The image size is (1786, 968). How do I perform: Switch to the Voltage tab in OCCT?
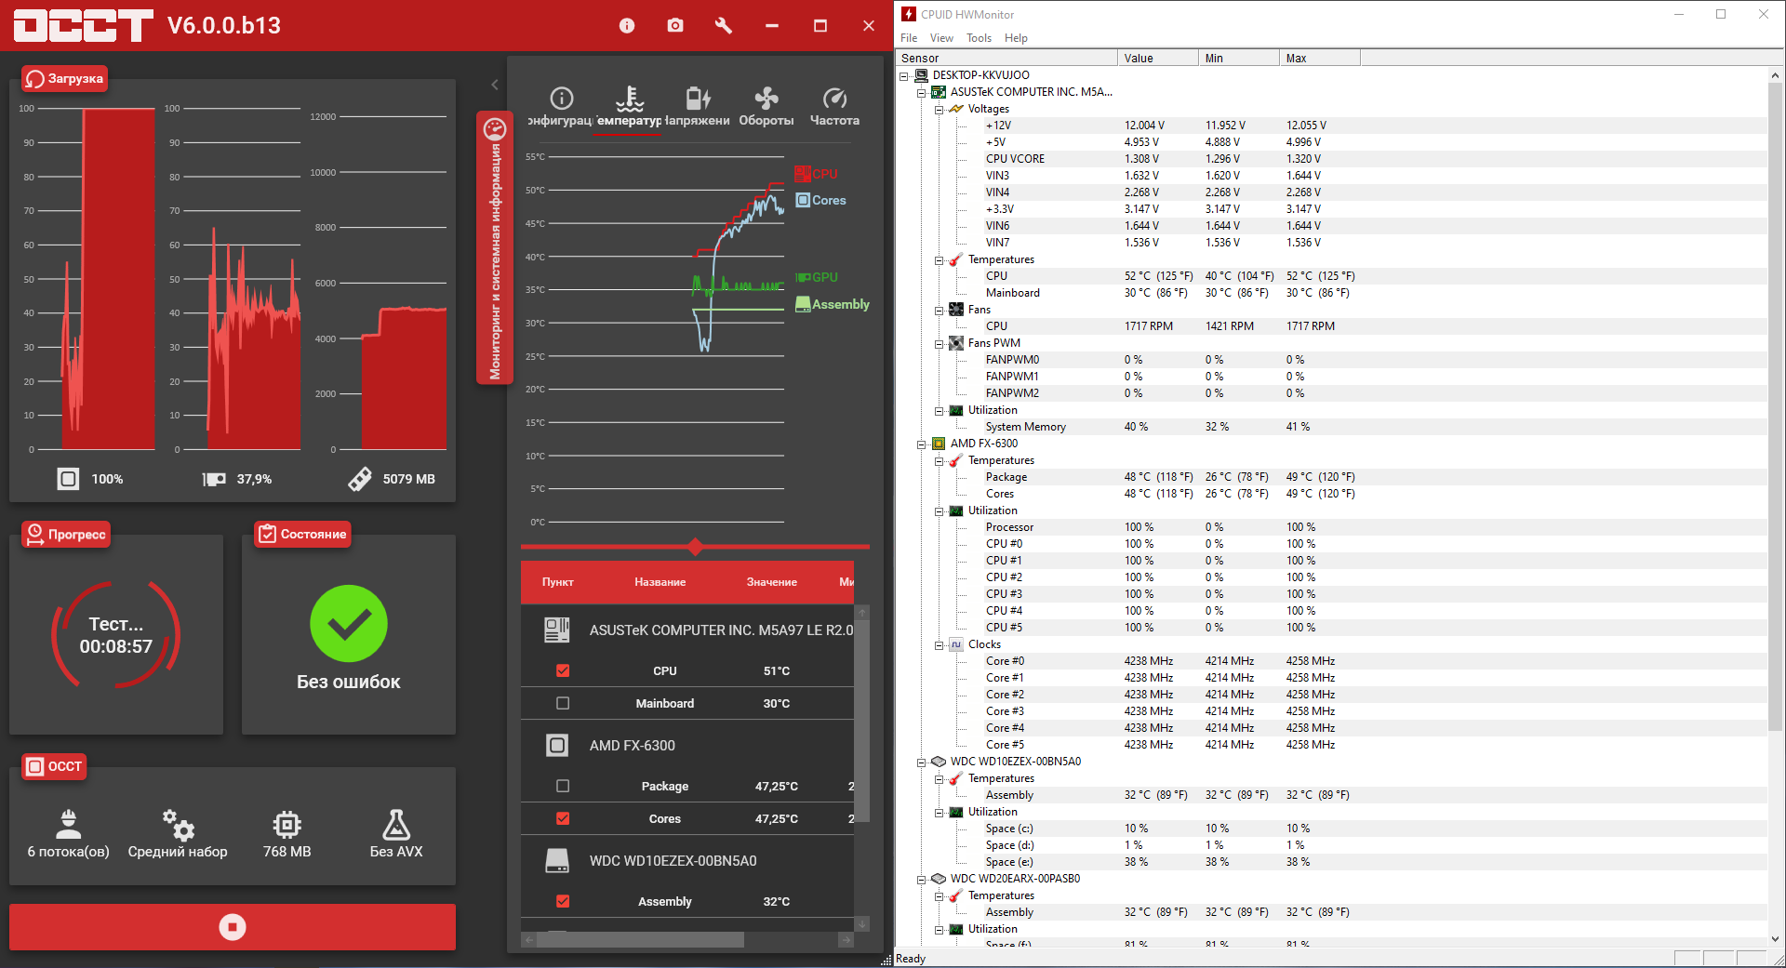pyautogui.click(x=698, y=107)
